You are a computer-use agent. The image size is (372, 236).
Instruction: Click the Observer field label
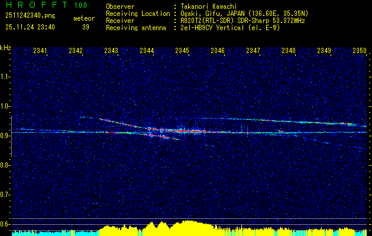pos(120,6)
